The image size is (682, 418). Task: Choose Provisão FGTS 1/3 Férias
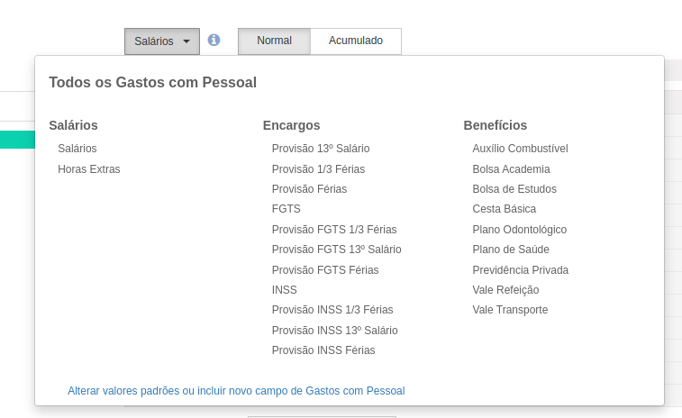point(334,229)
